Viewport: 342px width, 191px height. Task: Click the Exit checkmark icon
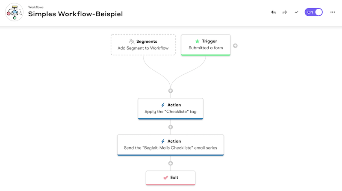coord(165,177)
